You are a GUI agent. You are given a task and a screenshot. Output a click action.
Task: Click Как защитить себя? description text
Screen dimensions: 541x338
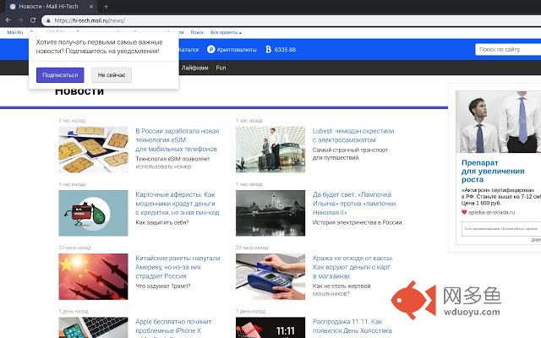point(161,222)
